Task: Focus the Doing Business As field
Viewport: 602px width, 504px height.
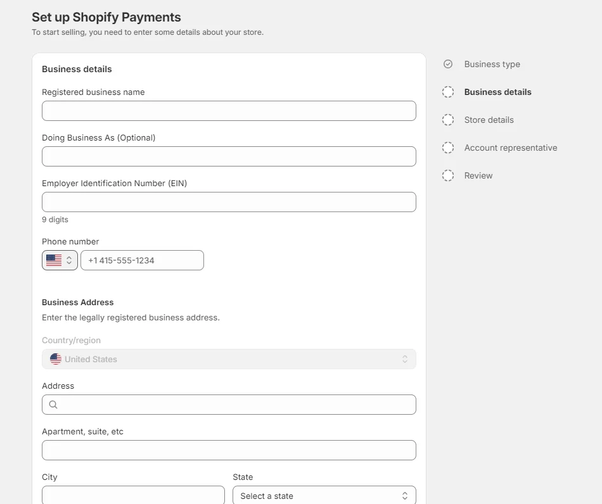Action: coord(229,156)
